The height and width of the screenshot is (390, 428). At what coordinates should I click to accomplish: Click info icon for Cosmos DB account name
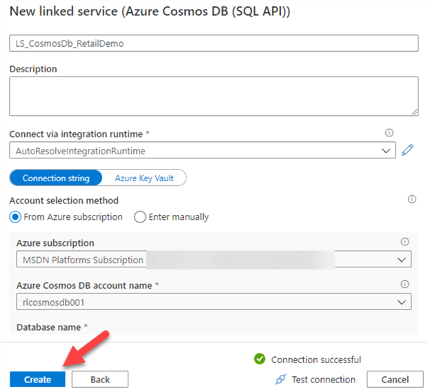[405, 283]
